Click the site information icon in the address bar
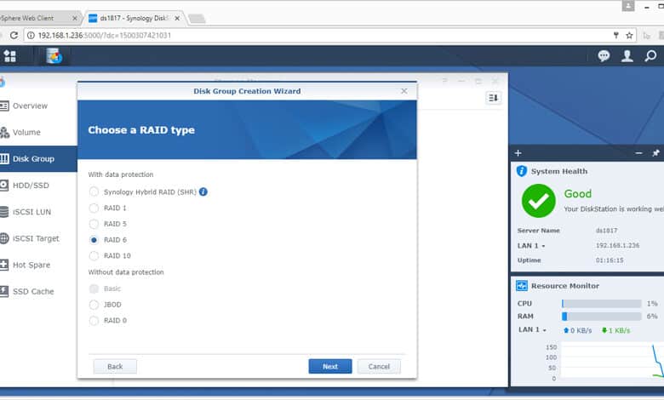This screenshot has height=400, width=664. 31,35
